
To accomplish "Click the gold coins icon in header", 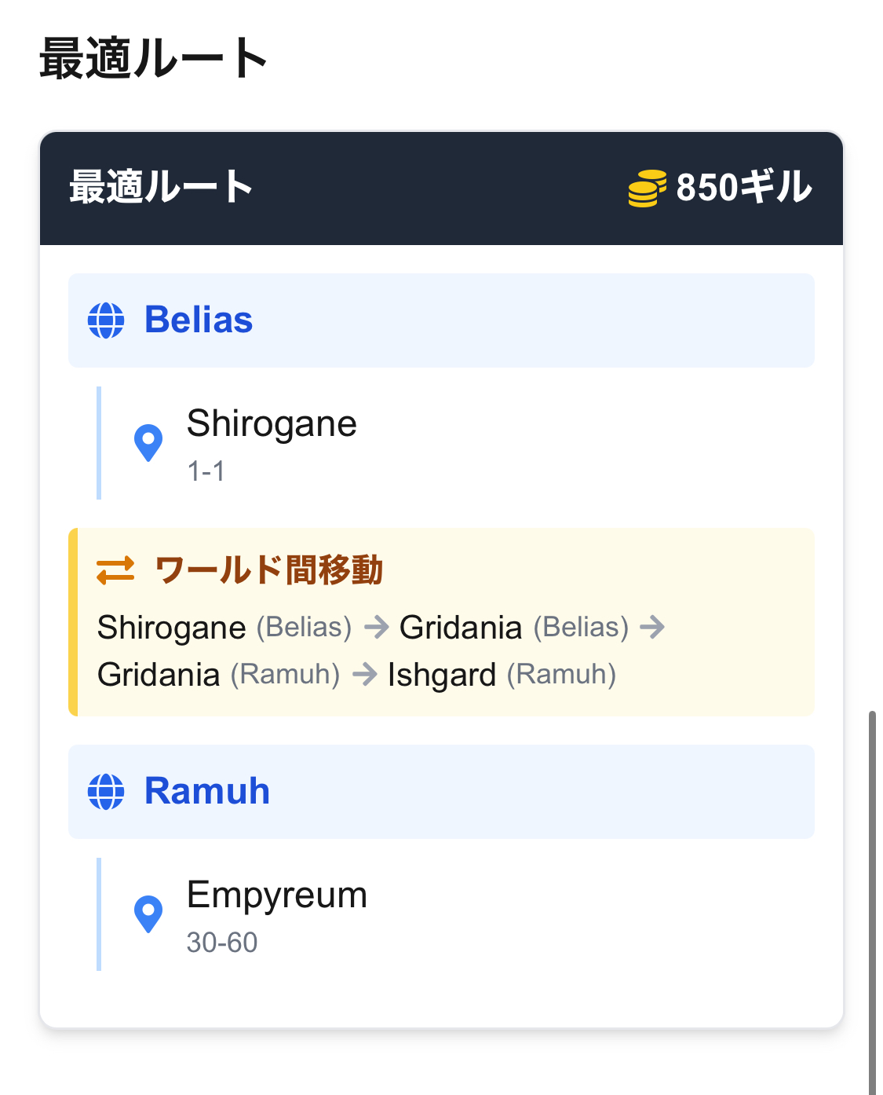I will [x=647, y=189].
